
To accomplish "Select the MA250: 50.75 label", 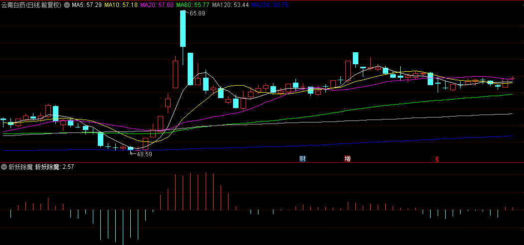I will pyautogui.click(x=269, y=5).
